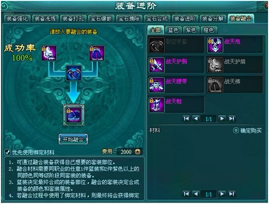Click the greyed 裂空手套 gloves icon
Viewport: 269px width, 204px height.
pyautogui.click(x=157, y=45)
